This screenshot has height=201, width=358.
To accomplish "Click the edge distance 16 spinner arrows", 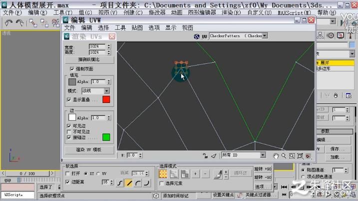I will 112,182.
